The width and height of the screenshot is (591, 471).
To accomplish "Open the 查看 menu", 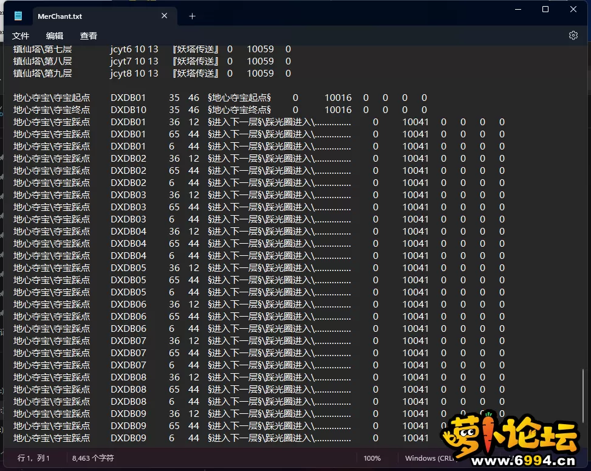I will pyautogui.click(x=89, y=36).
